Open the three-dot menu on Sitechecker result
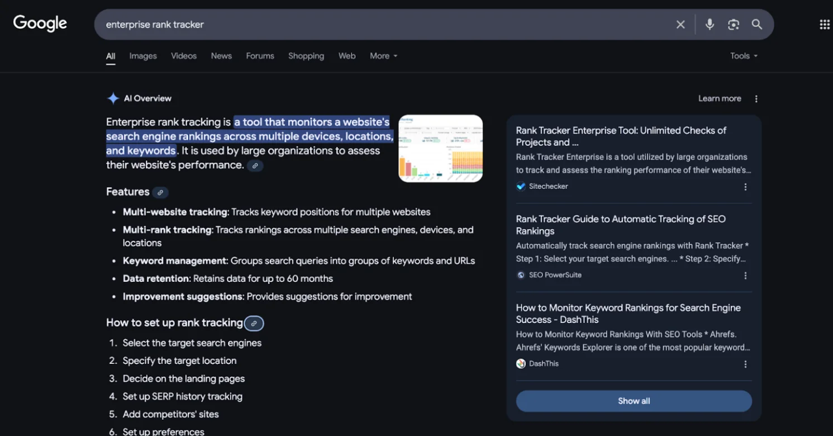This screenshot has height=436, width=833. [x=745, y=187]
